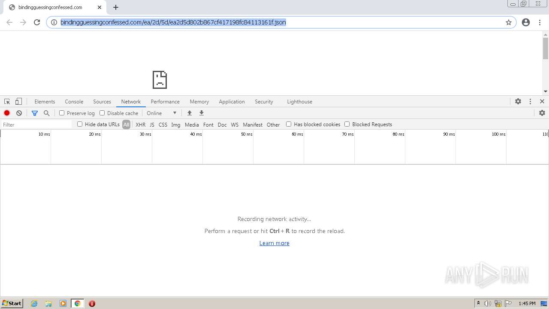Bookmark this page with the star

(x=509, y=22)
